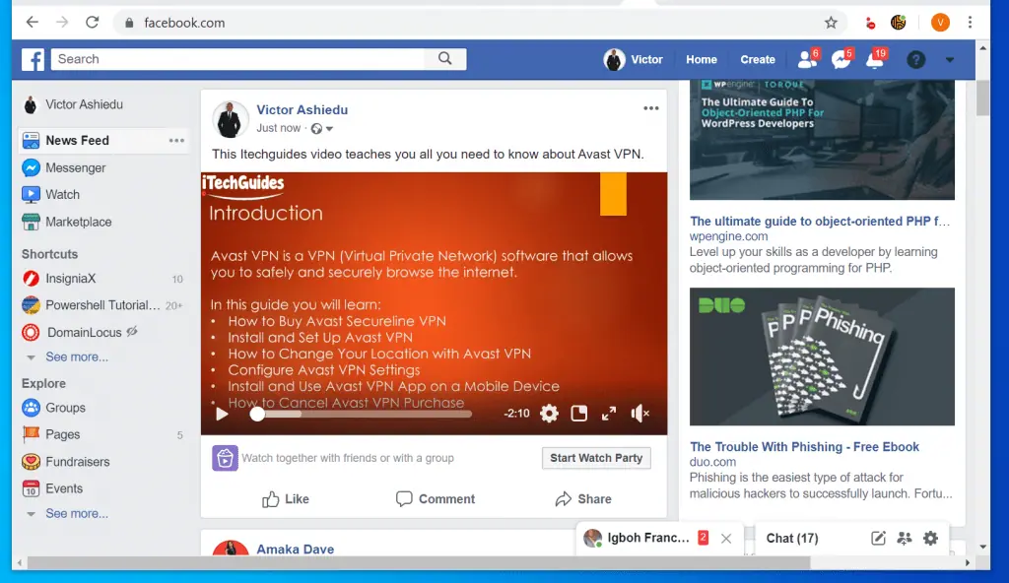Enable picture-in-picture mode on the video
This screenshot has height=583, width=1009.
pyautogui.click(x=578, y=414)
